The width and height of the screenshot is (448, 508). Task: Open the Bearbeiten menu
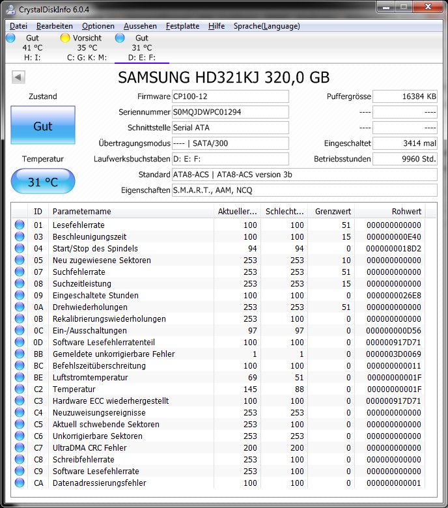click(x=55, y=26)
